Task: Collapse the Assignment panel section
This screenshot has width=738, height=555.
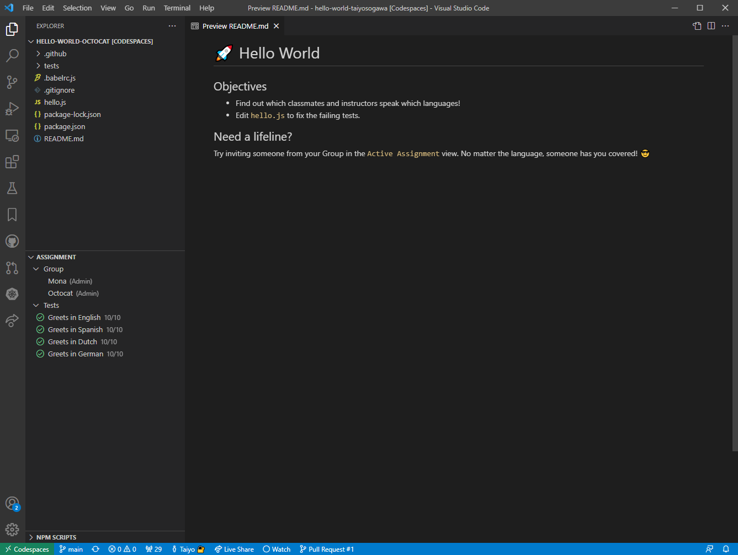Action: click(56, 257)
